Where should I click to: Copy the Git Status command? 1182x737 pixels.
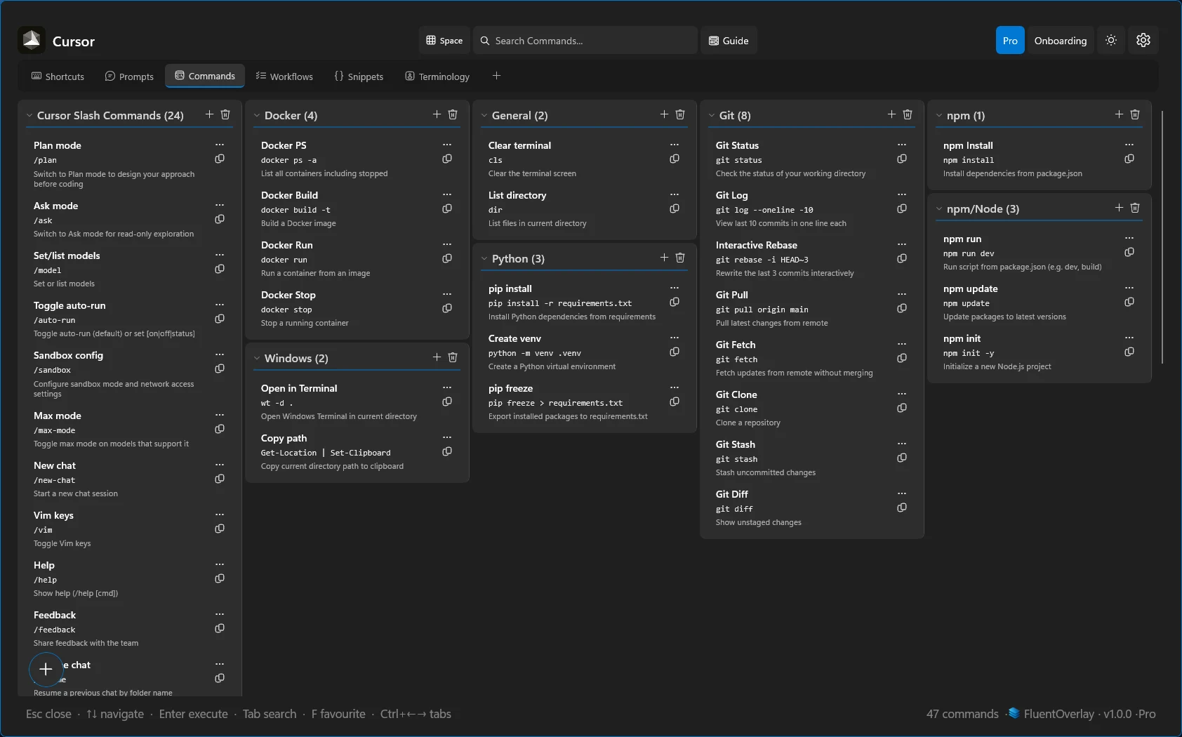pyautogui.click(x=901, y=159)
